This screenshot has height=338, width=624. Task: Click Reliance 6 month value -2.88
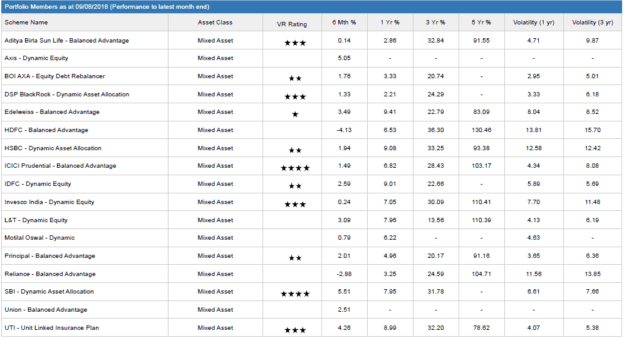point(344,274)
